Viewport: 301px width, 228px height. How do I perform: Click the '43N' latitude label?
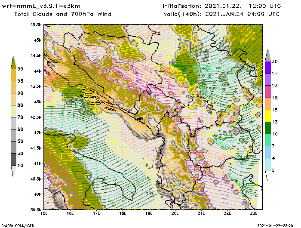pos(38,102)
